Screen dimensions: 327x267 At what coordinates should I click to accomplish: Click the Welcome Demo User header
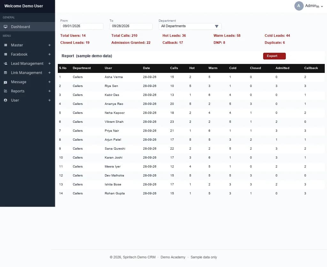[24, 6]
